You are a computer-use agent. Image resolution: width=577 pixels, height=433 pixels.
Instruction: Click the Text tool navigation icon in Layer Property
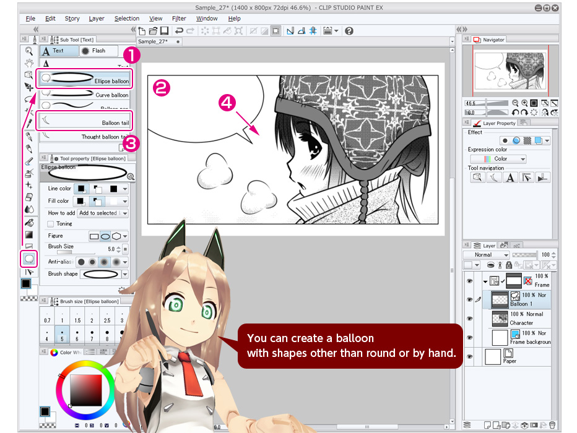click(x=510, y=178)
